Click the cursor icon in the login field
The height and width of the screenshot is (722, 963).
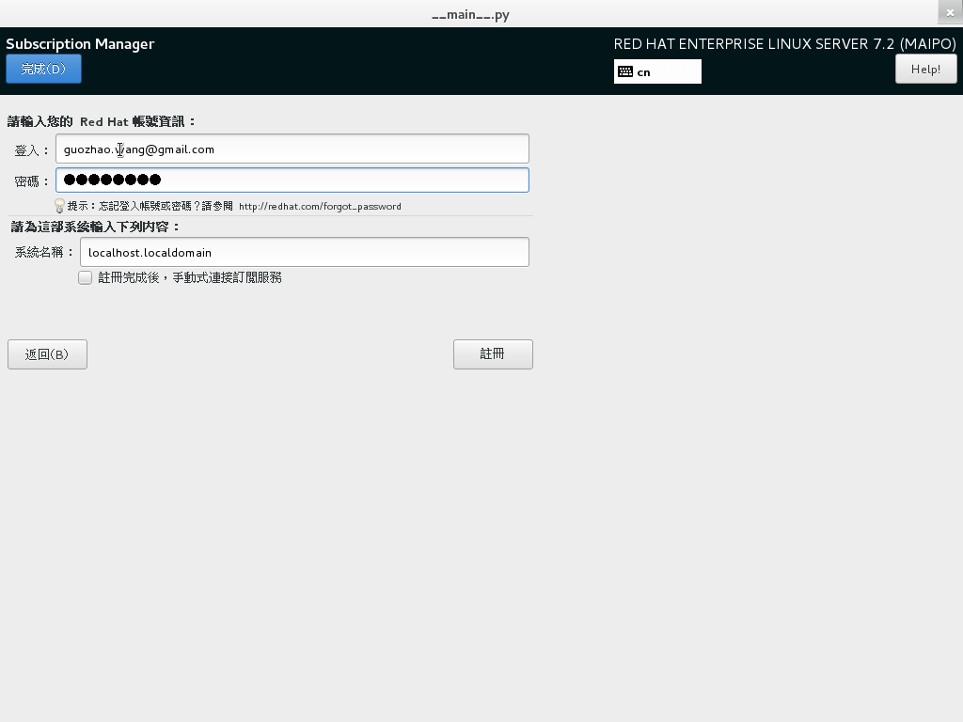(120, 149)
